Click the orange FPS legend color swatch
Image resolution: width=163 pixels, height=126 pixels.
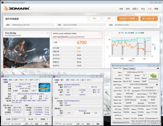pos(120,33)
